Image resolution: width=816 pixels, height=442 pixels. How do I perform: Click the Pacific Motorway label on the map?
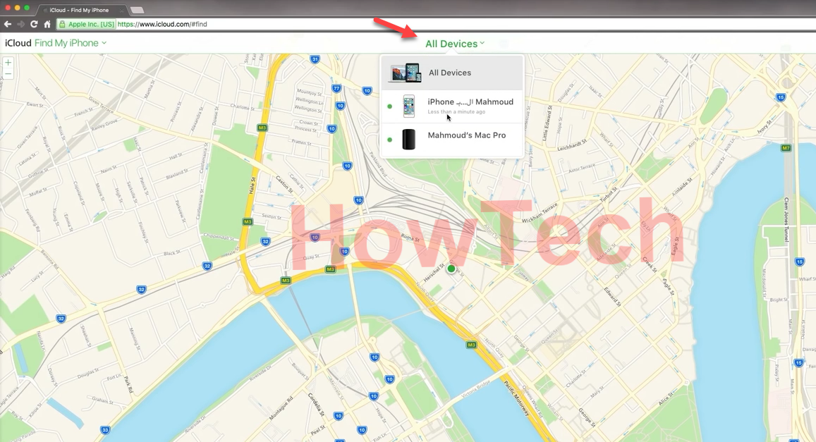point(517,398)
